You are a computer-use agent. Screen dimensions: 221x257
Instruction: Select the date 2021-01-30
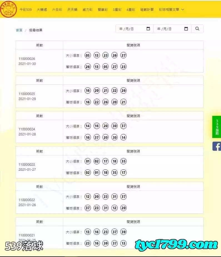coord(27,64)
